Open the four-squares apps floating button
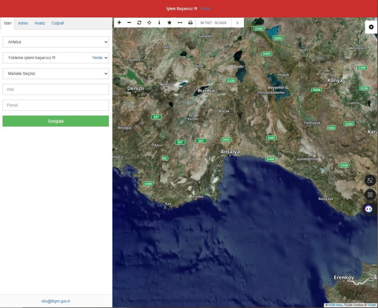The image size is (378, 308). [370, 195]
